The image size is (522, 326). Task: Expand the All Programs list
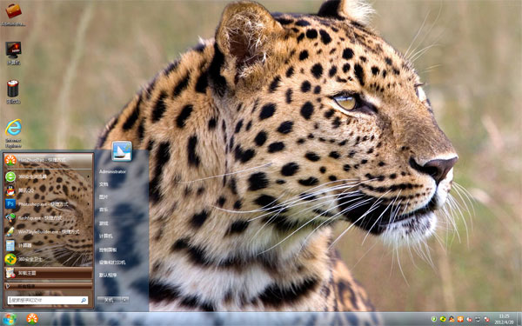pyautogui.click(x=48, y=286)
